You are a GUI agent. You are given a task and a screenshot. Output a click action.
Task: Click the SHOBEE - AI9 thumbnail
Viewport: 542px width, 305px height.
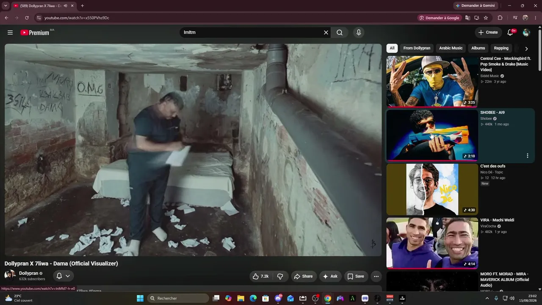(x=432, y=135)
